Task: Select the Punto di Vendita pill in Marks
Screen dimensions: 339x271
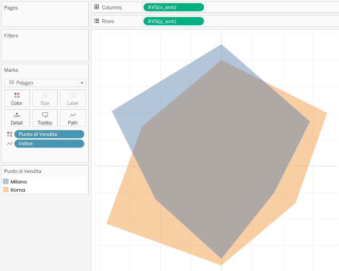Action: coord(49,134)
